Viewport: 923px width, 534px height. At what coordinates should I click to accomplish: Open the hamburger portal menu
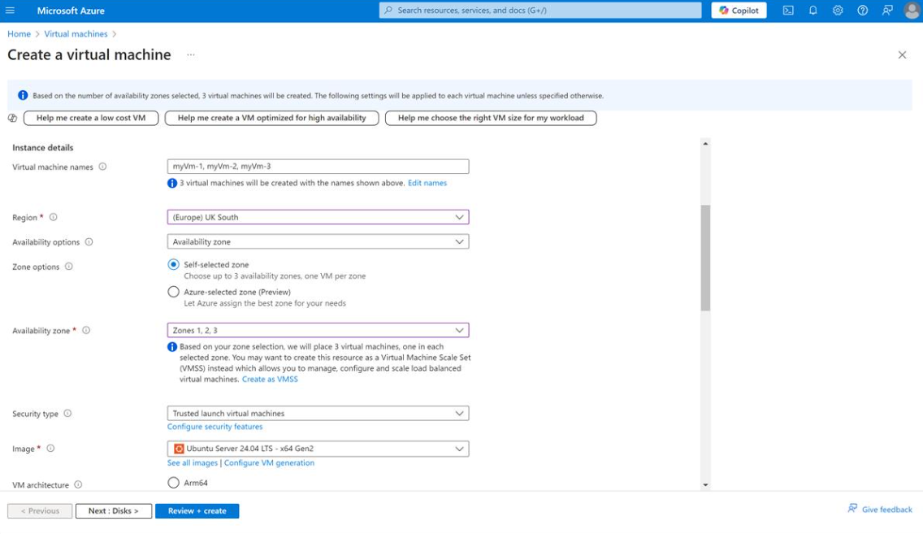pyautogui.click(x=10, y=11)
